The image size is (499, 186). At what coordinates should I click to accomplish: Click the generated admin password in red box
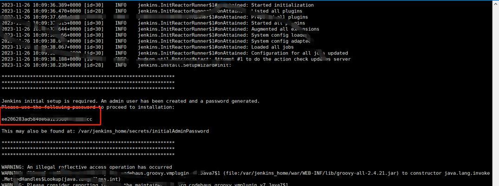click(47, 120)
